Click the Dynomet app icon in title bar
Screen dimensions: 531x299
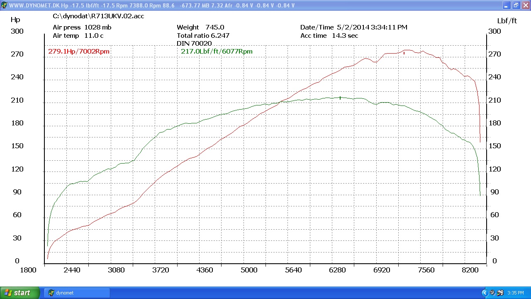click(x=4, y=5)
